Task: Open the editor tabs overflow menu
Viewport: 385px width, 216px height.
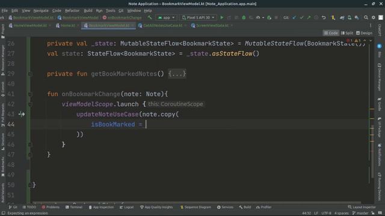Action: pyautogui.click(x=371, y=25)
